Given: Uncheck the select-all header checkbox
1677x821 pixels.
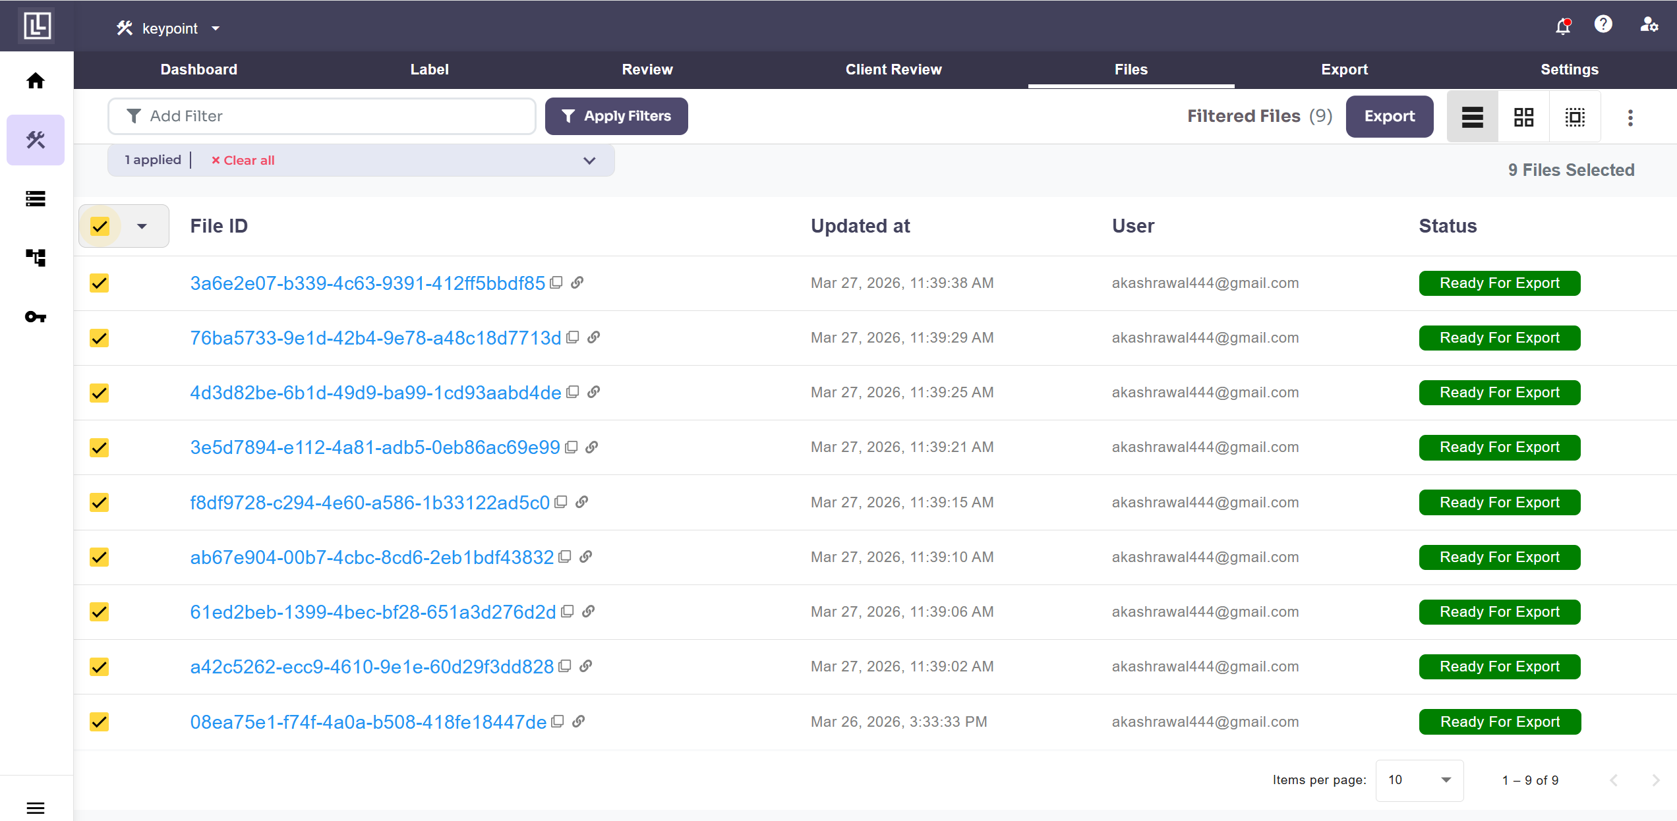Looking at the screenshot, I should coord(100,227).
